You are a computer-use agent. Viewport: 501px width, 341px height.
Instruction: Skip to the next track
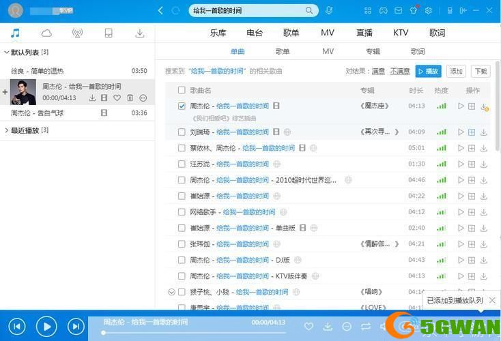pos(76,326)
